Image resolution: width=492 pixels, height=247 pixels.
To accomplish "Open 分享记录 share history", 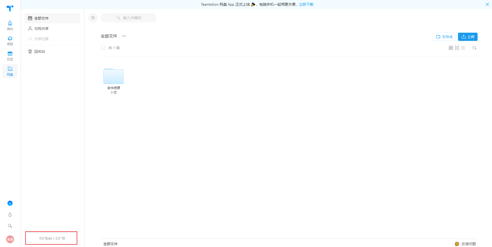I will 52,39.
